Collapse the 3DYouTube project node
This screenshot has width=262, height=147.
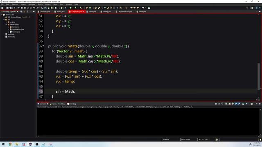pyautogui.click(x=2, y=15)
